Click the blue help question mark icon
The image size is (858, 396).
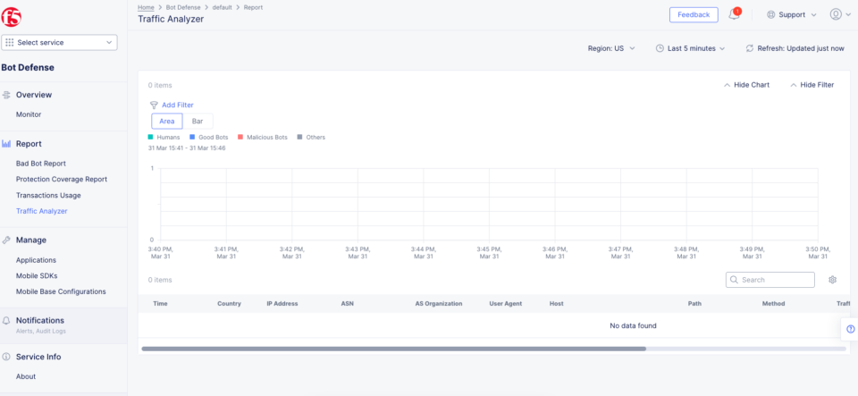pyautogui.click(x=850, y=329)
